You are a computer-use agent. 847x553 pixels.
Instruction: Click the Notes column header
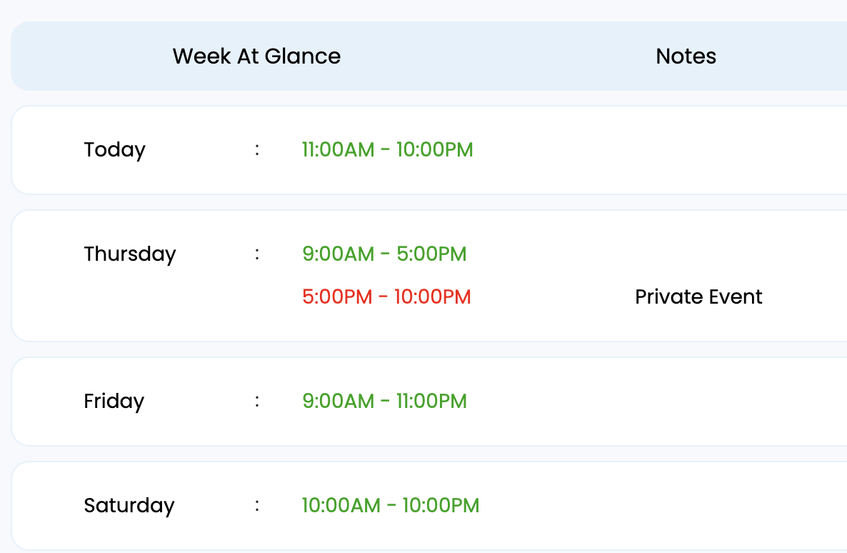[686, 56]
